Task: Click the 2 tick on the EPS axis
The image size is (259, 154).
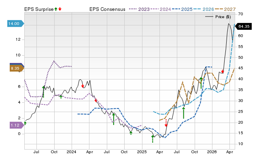Action: tap(19, 118)
